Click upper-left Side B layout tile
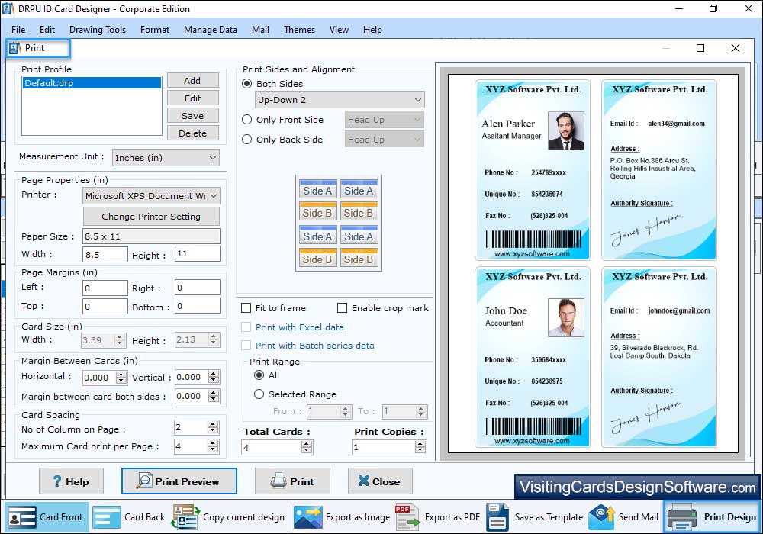The image size is (763, 534). [317, 213]
